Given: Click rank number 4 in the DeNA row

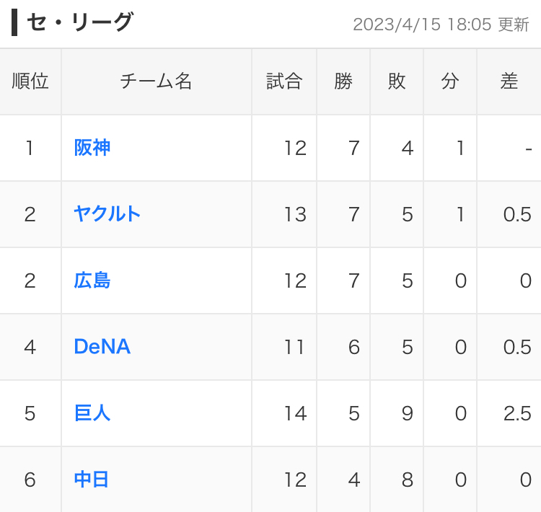Looking at the screenshot, I should (30, 347).
